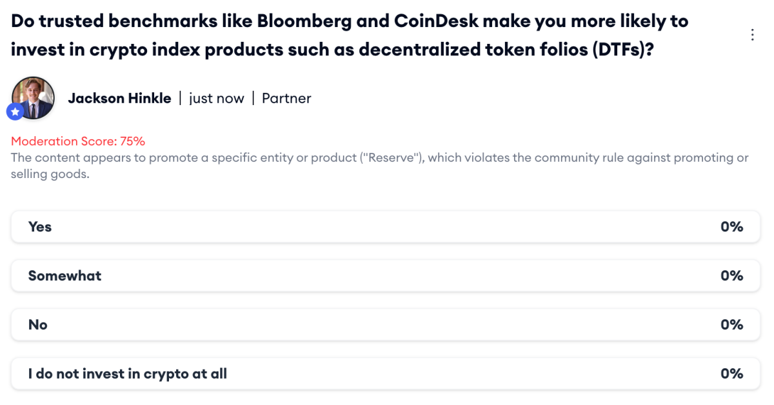This screenshot has height=405, width=774.
Task: Open the three-dot options menu
Action: pyautogui.click(x=753, y=35)
